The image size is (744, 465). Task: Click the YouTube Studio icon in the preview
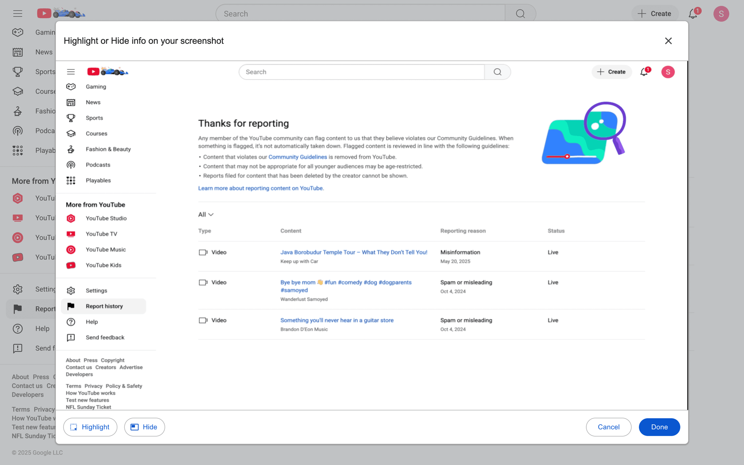click(x=71, y=219)
